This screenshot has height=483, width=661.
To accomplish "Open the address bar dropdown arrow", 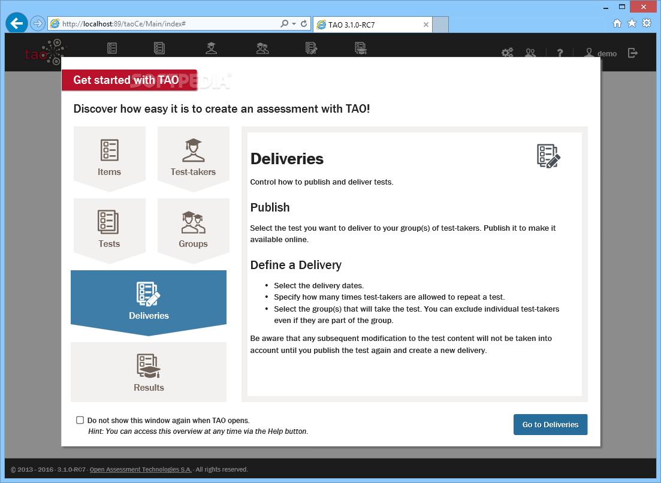I will point(294,23).
